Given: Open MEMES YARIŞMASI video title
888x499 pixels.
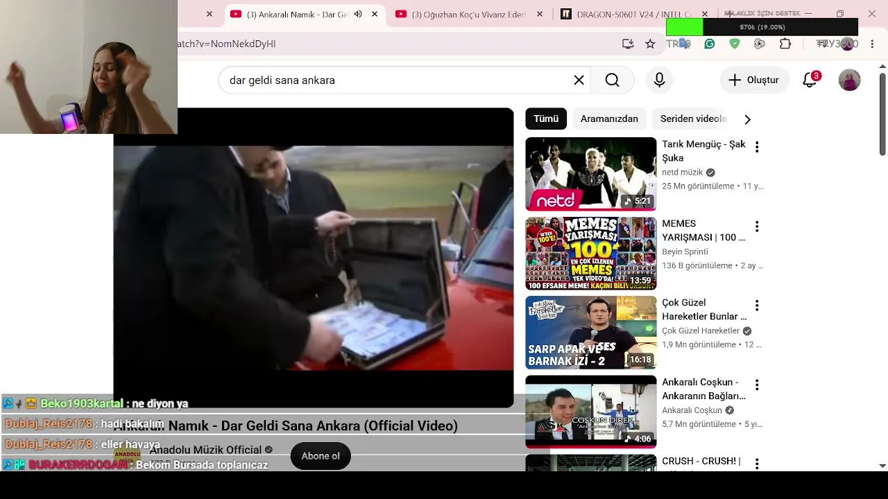Looking at the screenshot, I should 703,231.
